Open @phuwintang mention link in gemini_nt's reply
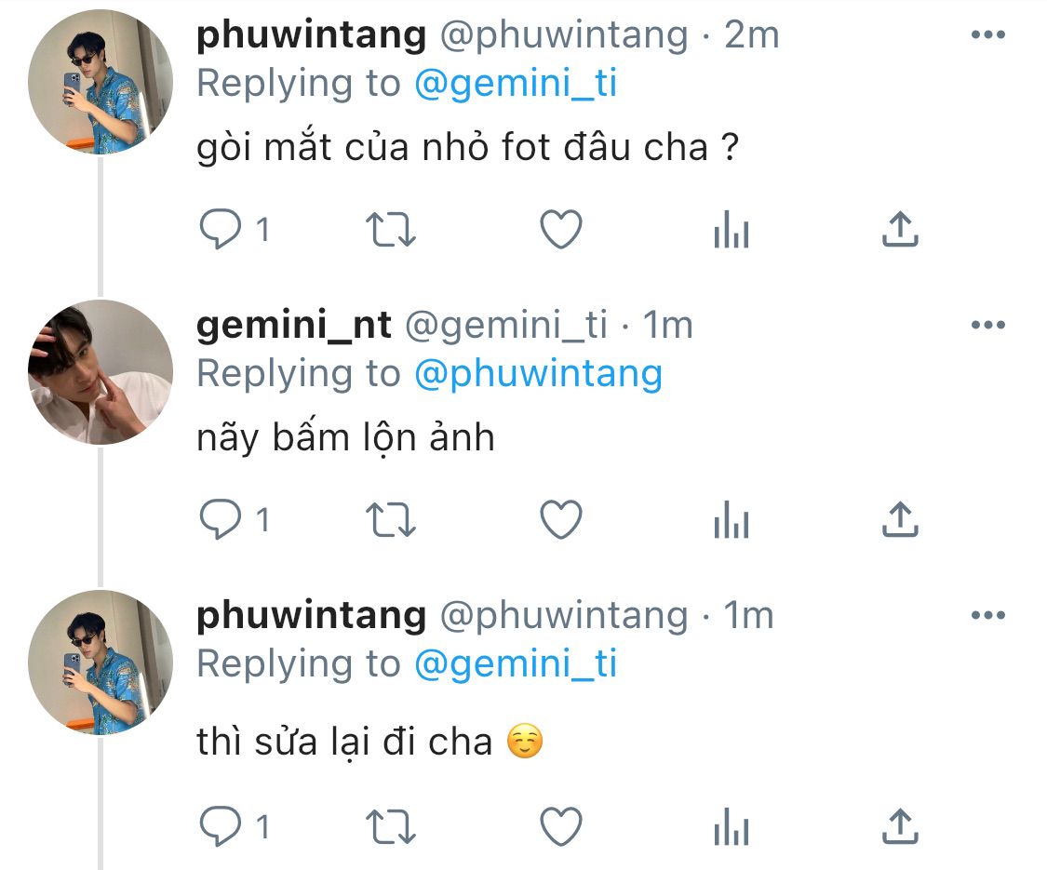 [538, 374]
